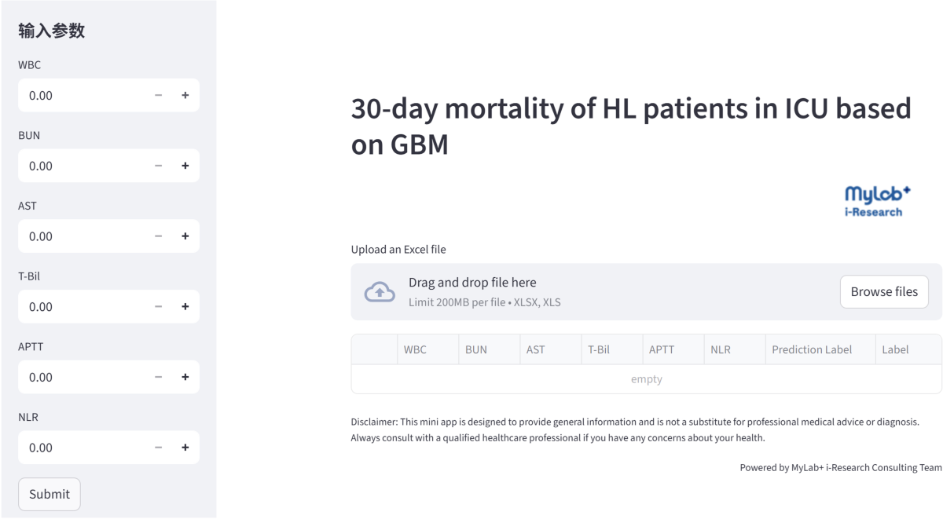The height and width of the screenshot is (519, 943).
Task: Decrement the AST value
Action: click(x=159, y=236)
